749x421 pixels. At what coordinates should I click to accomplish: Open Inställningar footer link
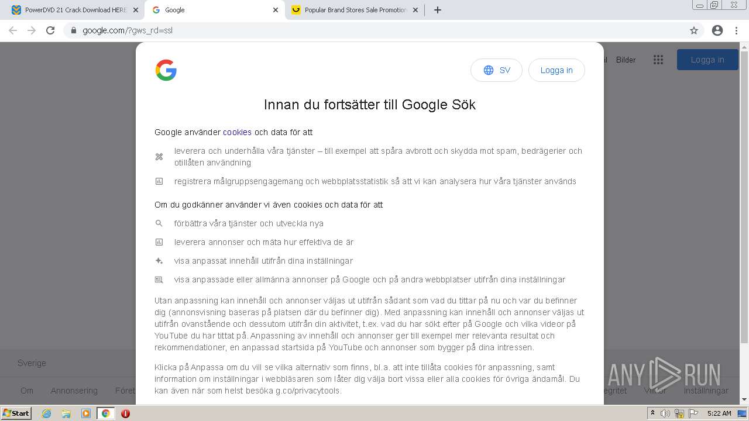click(x=706, y=391)
